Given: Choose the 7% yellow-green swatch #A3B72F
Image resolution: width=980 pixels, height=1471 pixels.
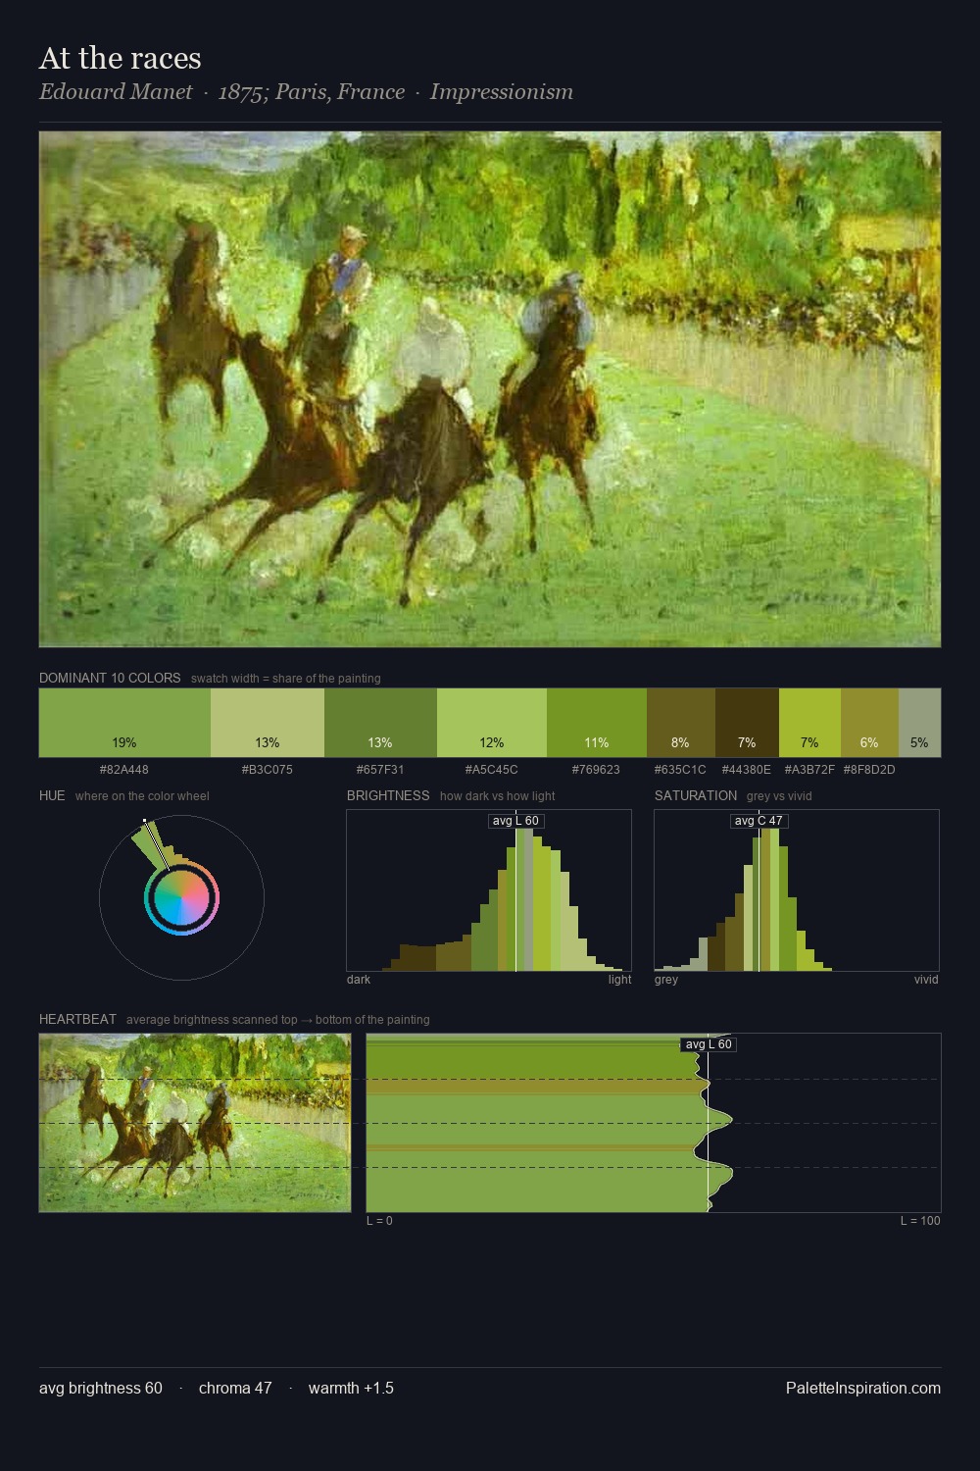Looking at the screenshot, I should [809, 723].
